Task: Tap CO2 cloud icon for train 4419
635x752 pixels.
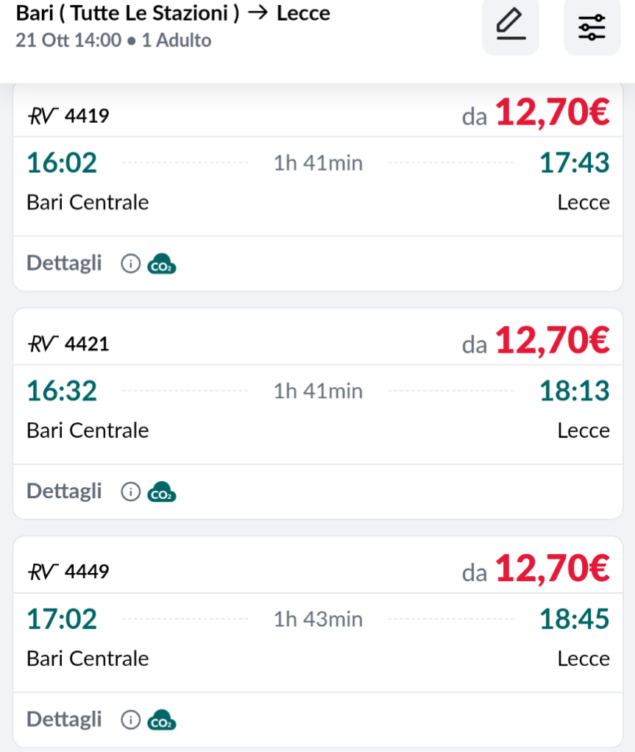Action: tap(162, 263)
